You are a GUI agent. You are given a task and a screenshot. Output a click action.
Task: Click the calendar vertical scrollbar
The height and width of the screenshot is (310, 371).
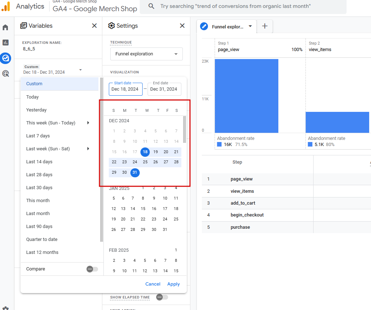point(185,129)
